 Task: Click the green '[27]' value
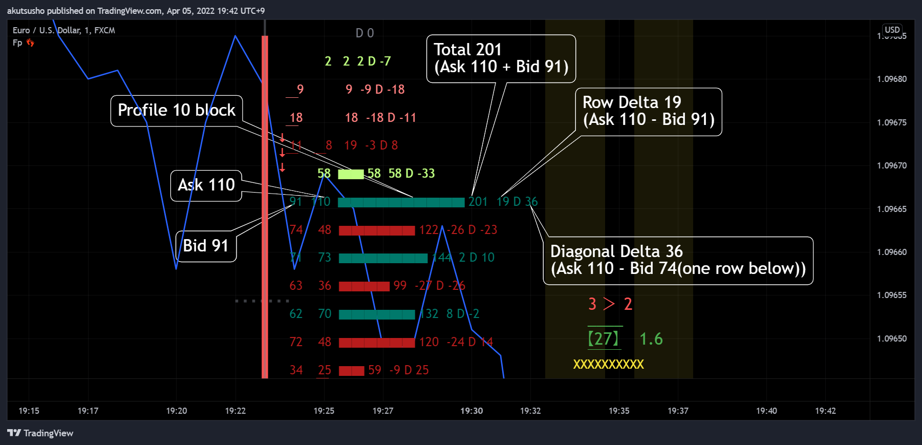(x=604, y=338)
